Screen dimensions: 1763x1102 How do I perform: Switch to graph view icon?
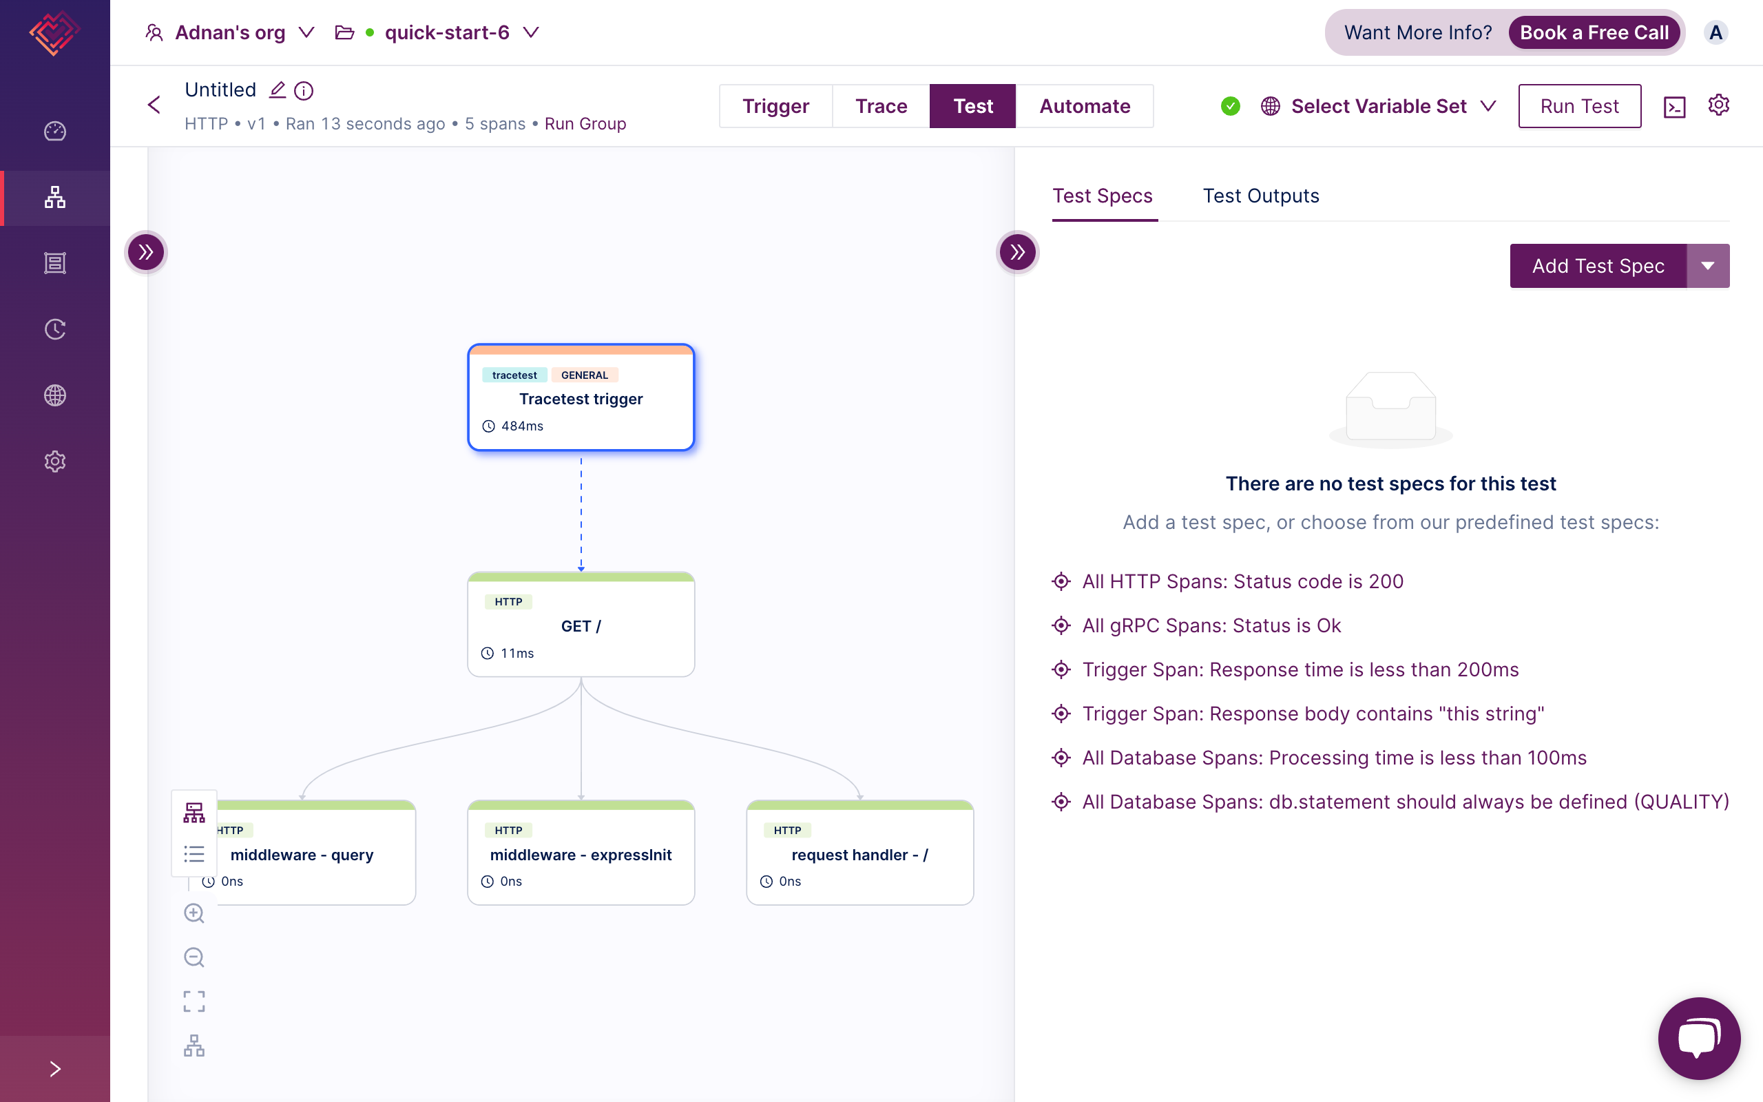coord(194,813)
